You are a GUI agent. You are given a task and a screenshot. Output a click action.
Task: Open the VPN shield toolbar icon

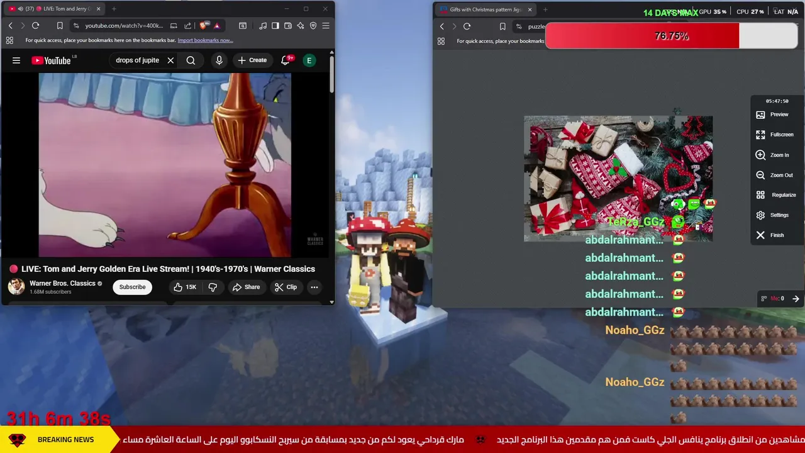tap(313, 26)
